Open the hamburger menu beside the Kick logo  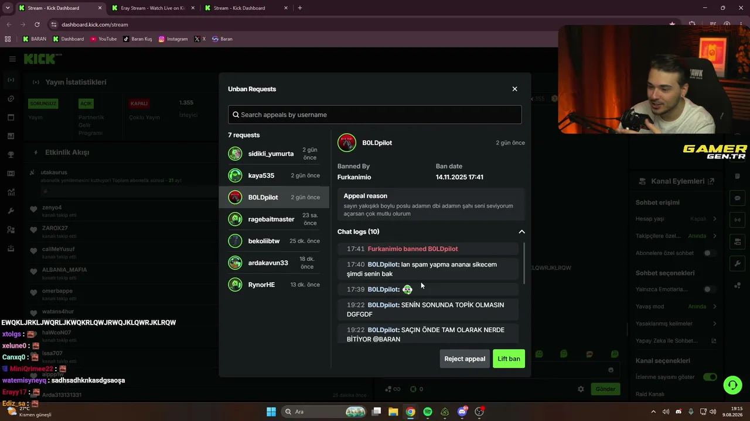point(12,59)
